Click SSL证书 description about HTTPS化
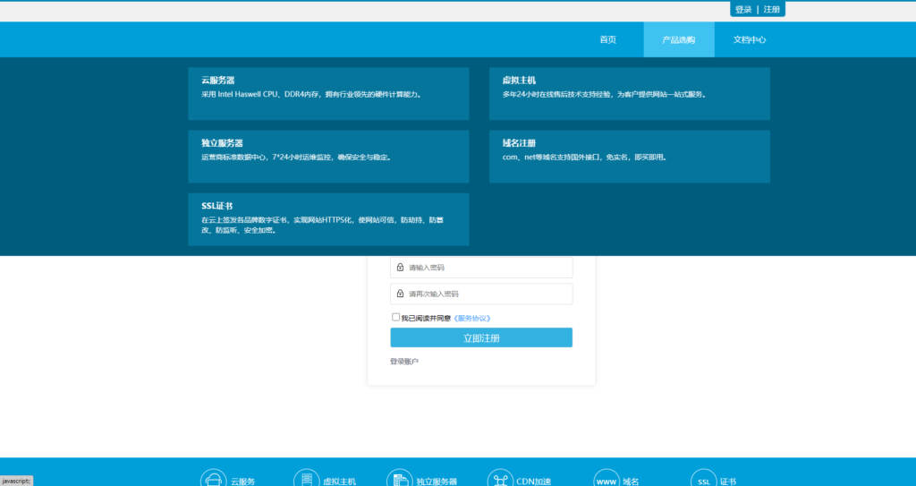Viewport: 916px width, 486px height. tap(322, 226)
